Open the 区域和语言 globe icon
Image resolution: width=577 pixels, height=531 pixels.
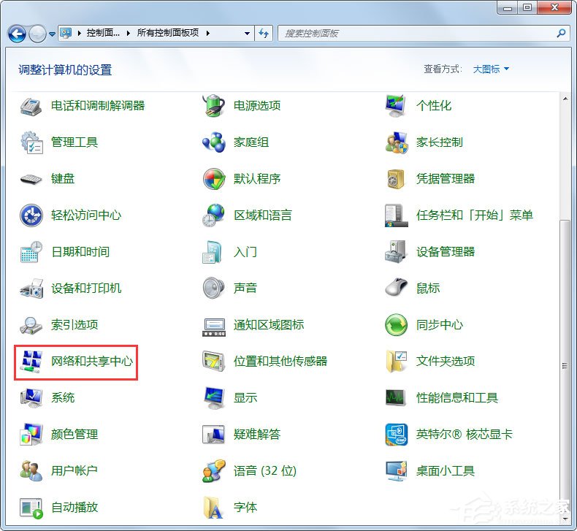point(213,215)
